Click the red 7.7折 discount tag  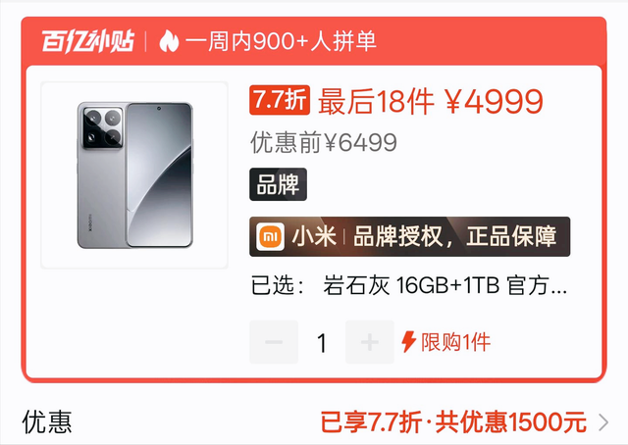tap(280, 100)
